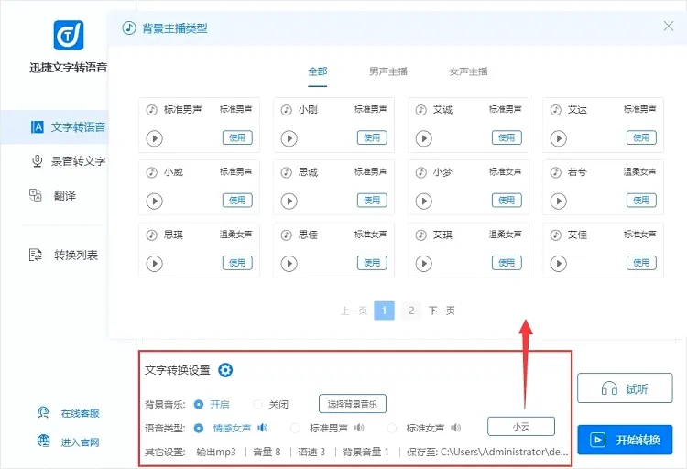Screen dimensions: 687x469
Task: Open 在线客服 online support
Action: (x=69, y=413)
